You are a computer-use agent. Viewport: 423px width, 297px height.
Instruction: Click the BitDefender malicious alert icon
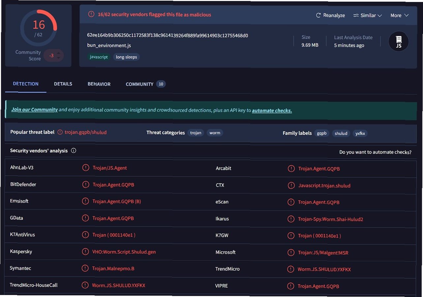click(x=86, y=185)
